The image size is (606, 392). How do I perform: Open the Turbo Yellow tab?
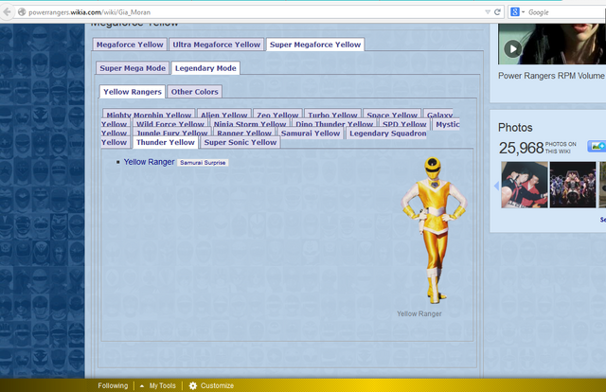[x=332, y=115]
